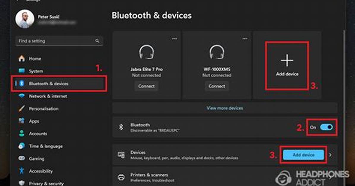Viewport: 355px width, 186px height.
Task: Connect the WF-1000XM5 headphones
Action: (217, 86)
